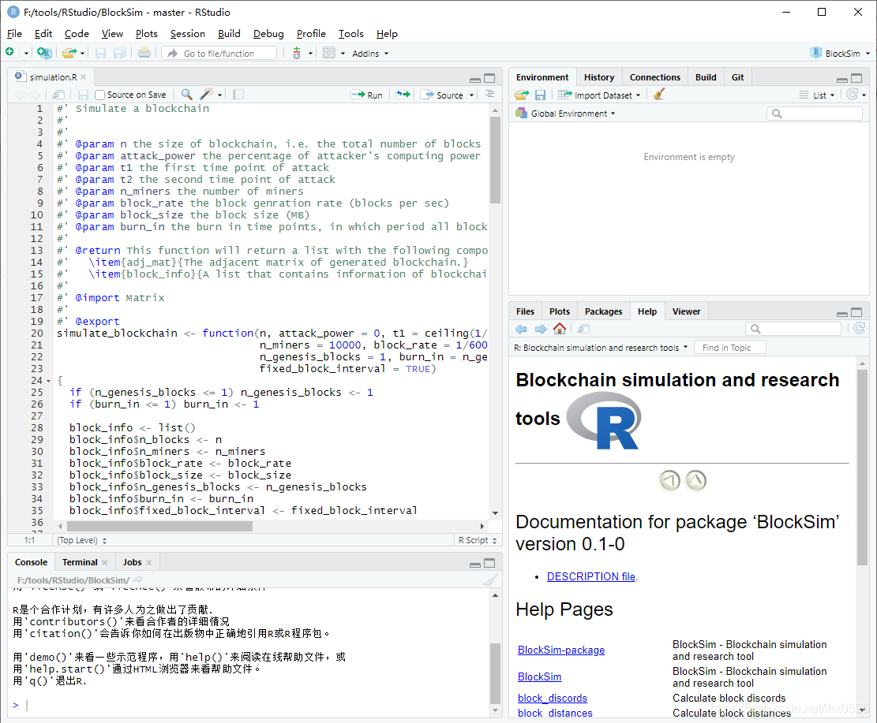
Task: Close the simulation.R editor tab
Action: 84,77
